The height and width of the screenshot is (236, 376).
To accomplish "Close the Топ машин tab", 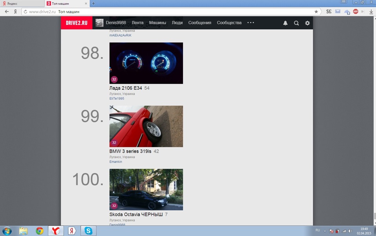I will click(x=86, y=4).
